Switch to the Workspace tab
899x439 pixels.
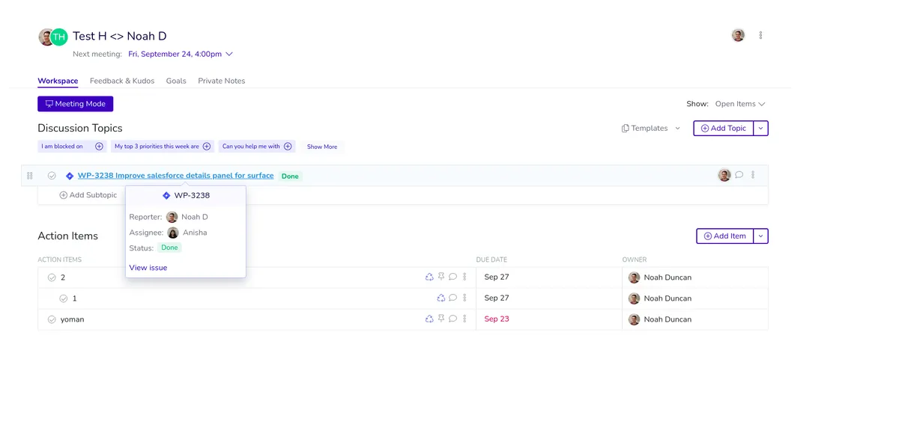pos(58,81)
